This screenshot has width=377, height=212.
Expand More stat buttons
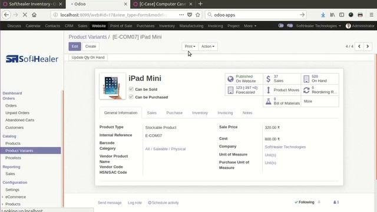click(x=320, y=101)
